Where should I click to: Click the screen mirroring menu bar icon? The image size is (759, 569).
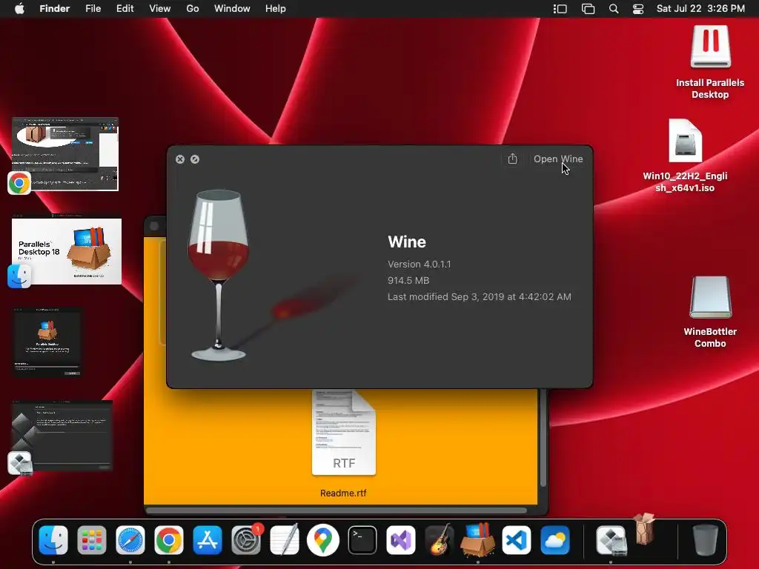pos(588,9)
